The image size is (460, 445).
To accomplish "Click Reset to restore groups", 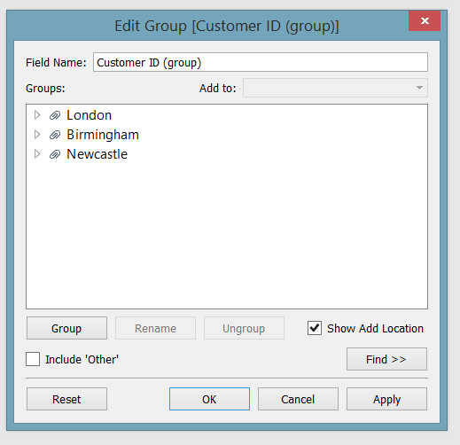I will [66, 399].
